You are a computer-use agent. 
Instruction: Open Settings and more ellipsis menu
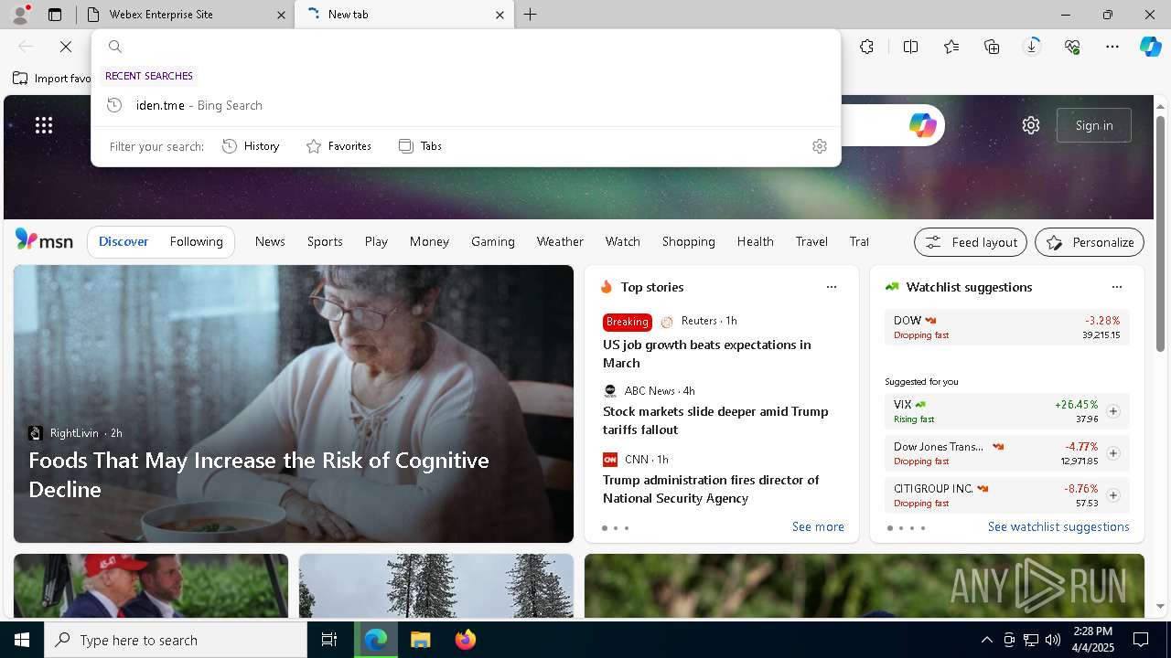point(1112,47)
